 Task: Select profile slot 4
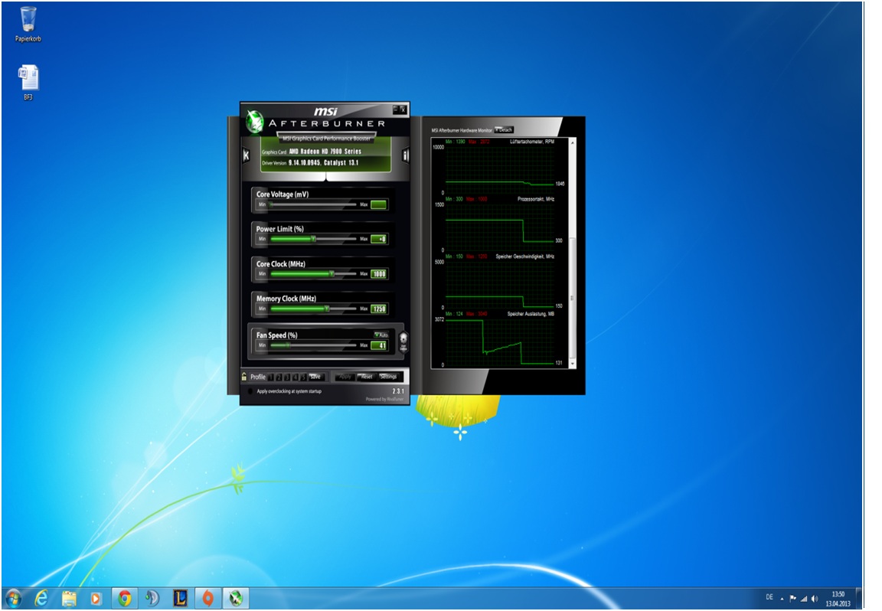pyautogui.click(x=296, y=377)
